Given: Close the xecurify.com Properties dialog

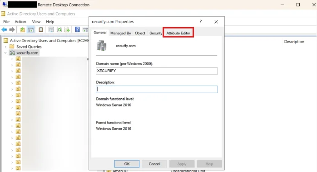Looking at the screenshot, I should (x=216, y=22).
